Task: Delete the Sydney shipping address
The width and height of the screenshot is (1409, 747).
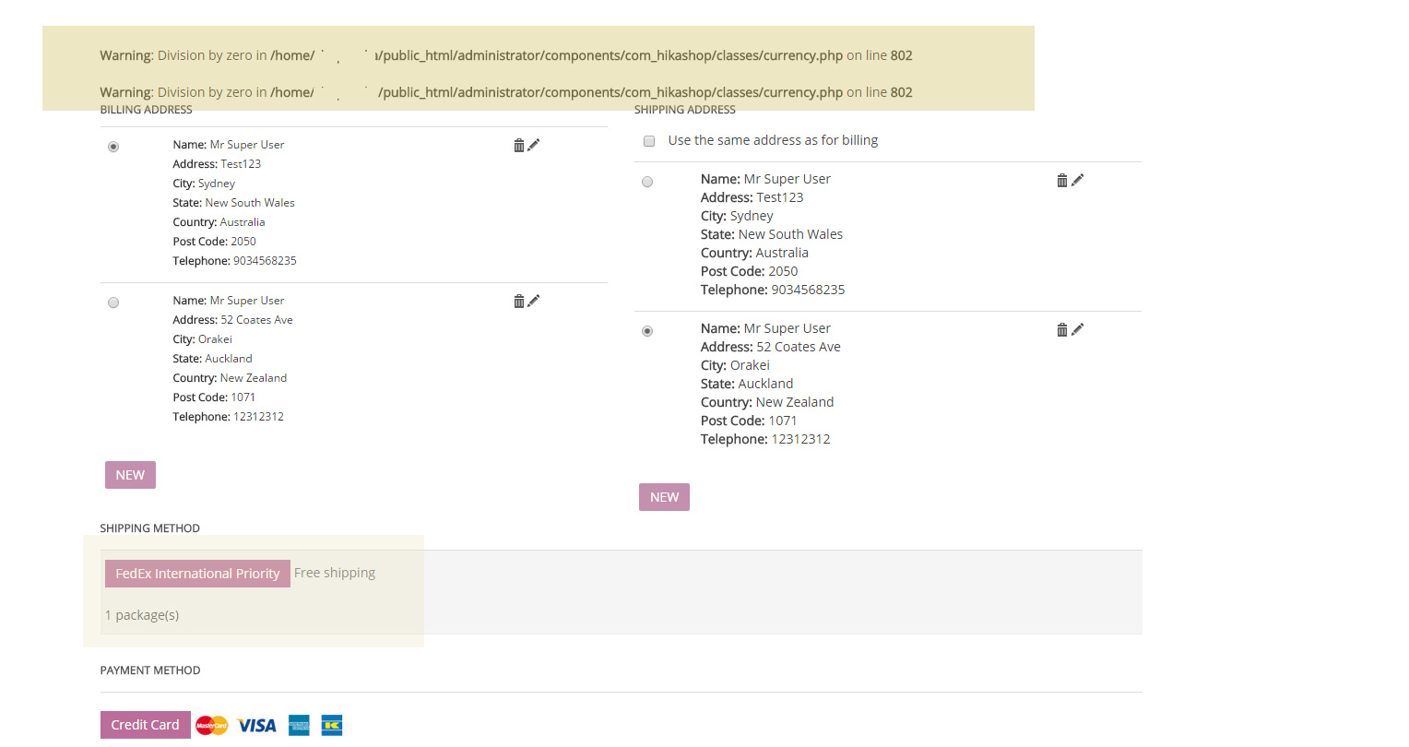Action: (1062, 181)
